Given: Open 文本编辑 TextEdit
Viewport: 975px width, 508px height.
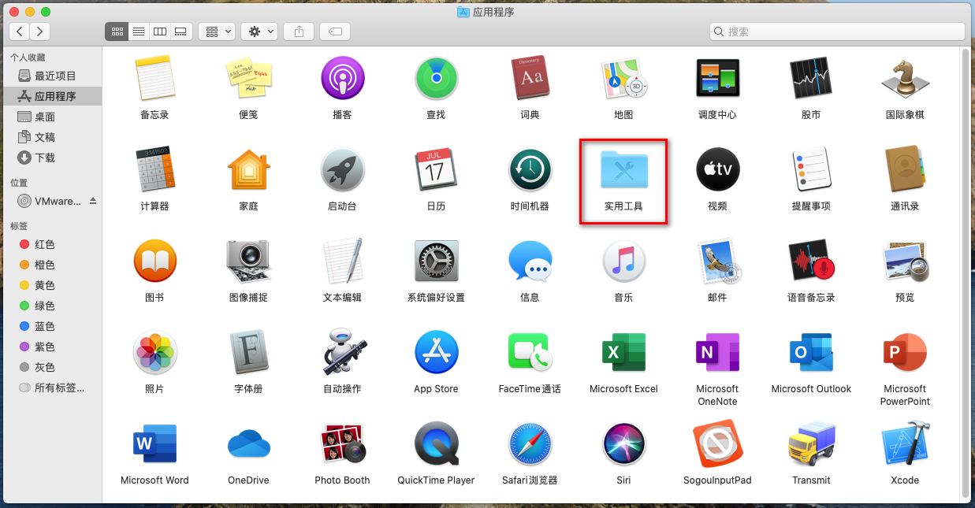Looking at the screenshot, I should tap(342, 261).
